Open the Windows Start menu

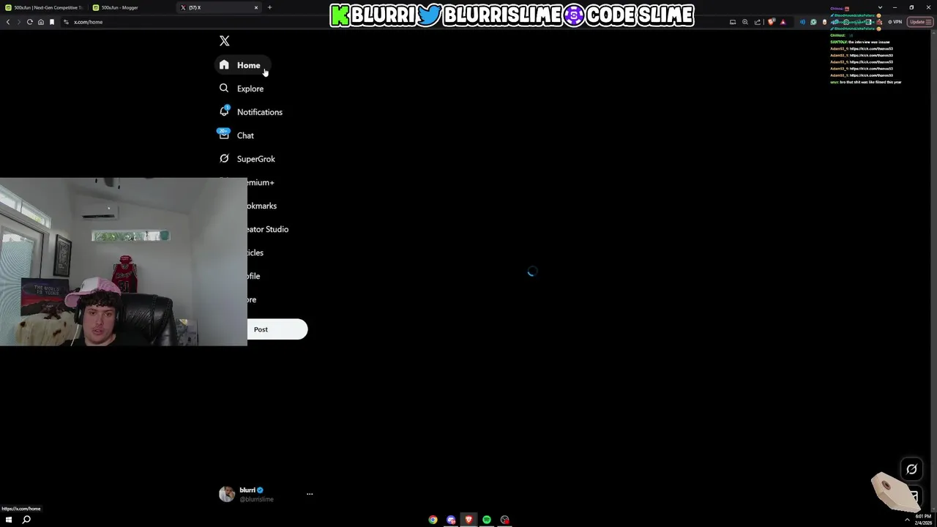[x=9, y=520]
